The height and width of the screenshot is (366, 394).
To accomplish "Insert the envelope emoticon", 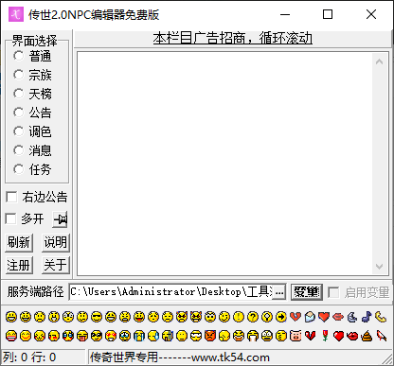I will (x=310, y=317).
